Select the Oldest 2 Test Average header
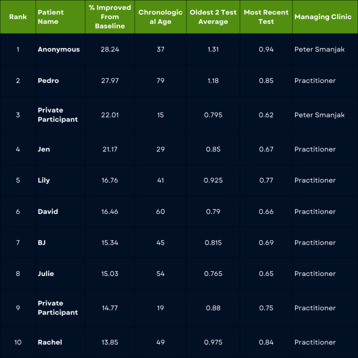The width and height of the screenshot is (358, 358). tap(213, 17)
